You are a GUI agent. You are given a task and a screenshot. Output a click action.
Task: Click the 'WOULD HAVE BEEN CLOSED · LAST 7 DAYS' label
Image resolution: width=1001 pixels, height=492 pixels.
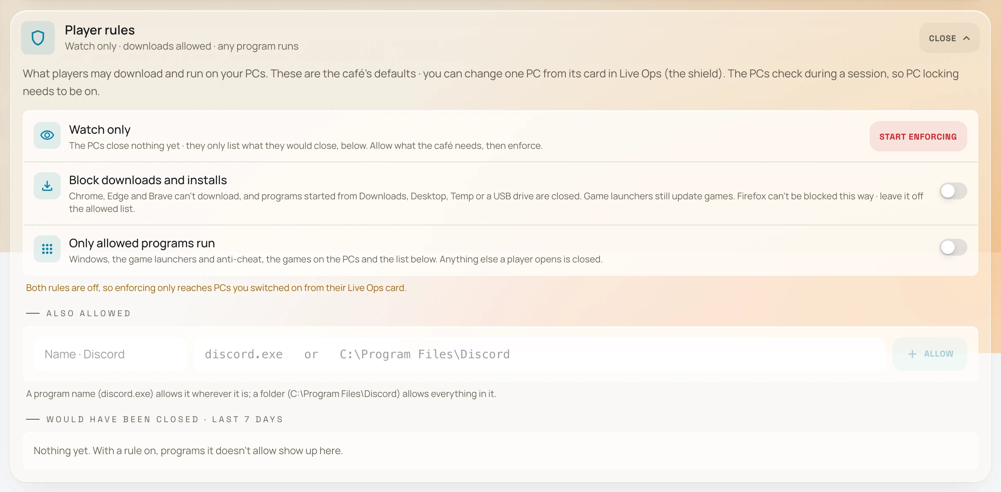[165, 419]
